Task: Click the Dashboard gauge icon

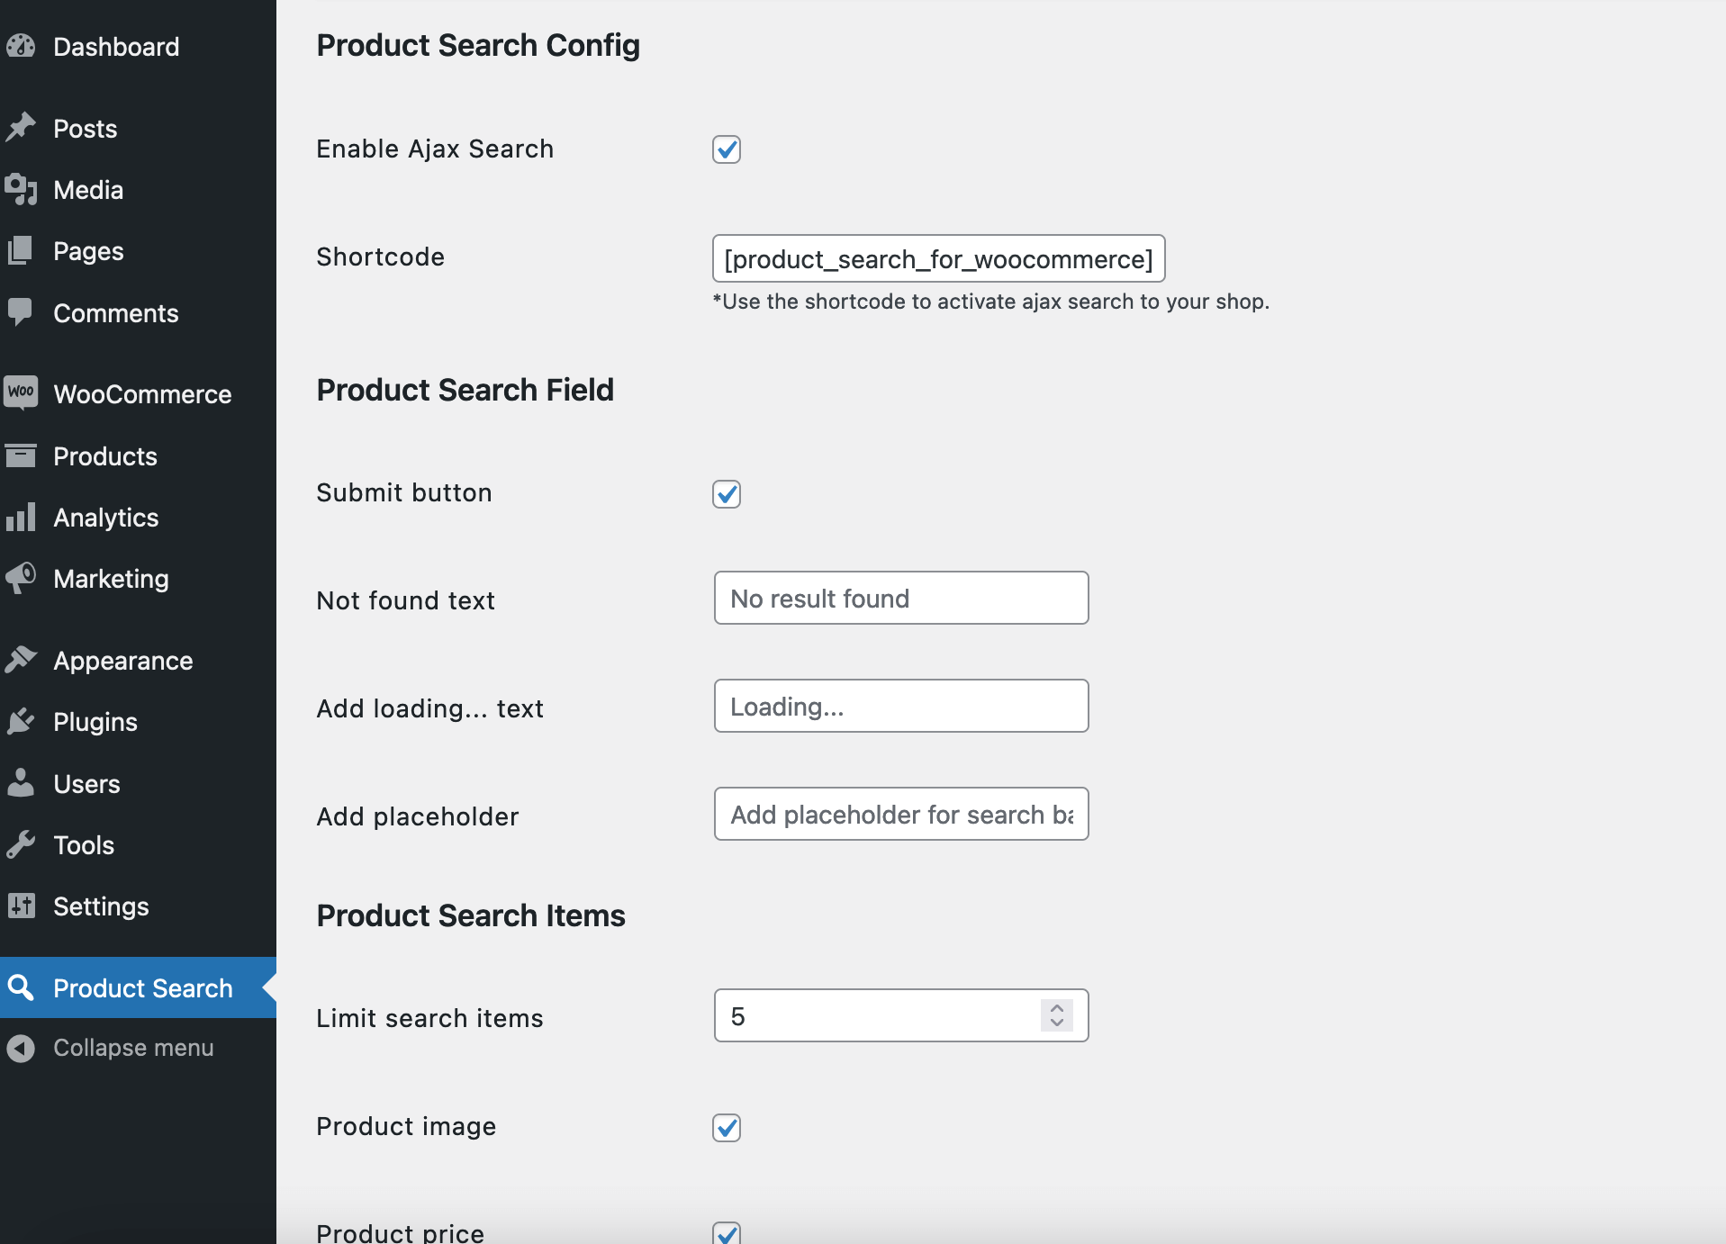Action: pyautogui.click(x=21, y=46)
